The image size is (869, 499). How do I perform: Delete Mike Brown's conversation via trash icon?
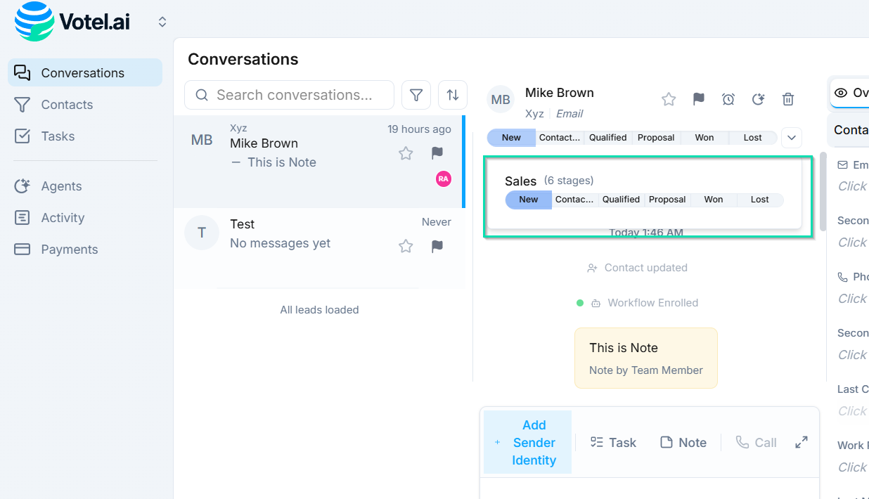788,100
